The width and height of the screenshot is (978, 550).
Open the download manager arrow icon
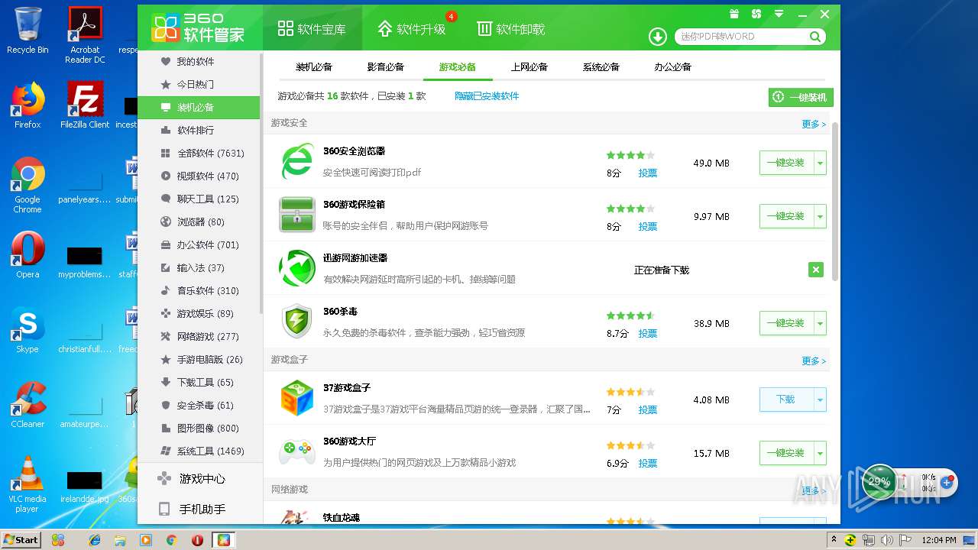[657, 36]
